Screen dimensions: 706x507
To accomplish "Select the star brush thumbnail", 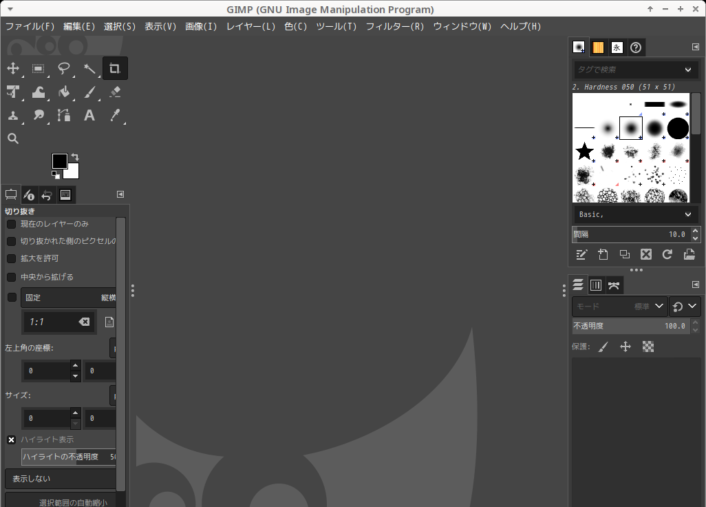I will [584, 152].
